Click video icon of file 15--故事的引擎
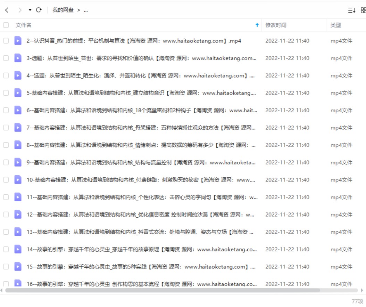366x307 pixels. tap(18, 267)
